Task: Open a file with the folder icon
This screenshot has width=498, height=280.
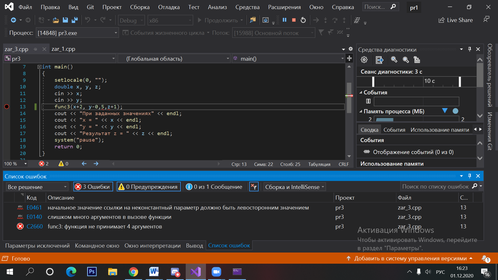Action: click(56, 20)
